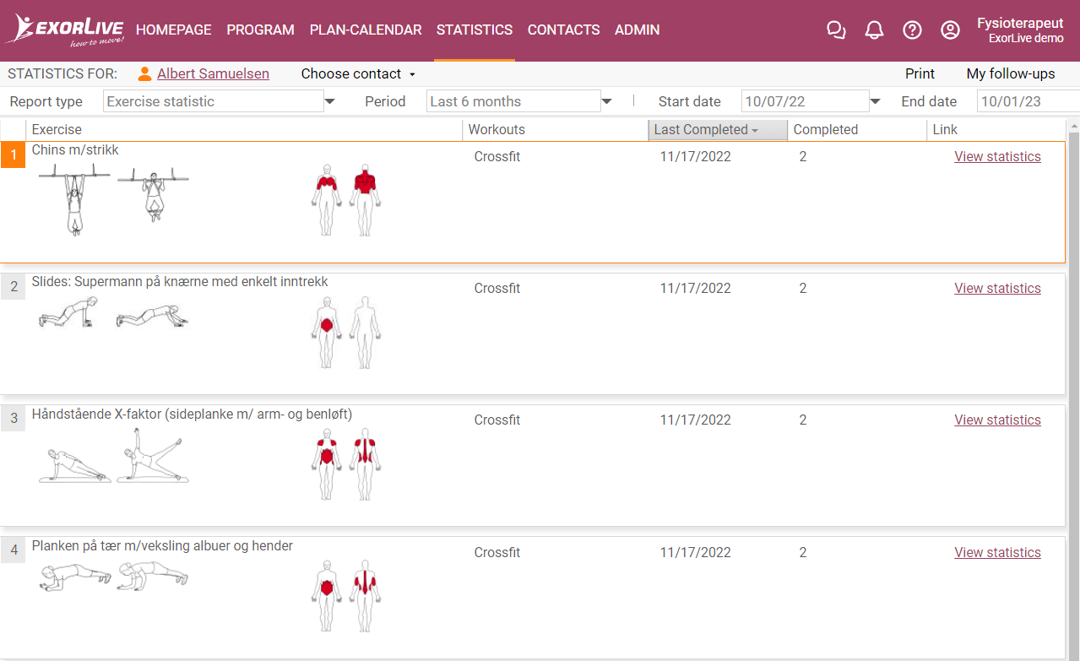Open the chat messages icon
Image resolution: width=1080 pixels, height=661 pixels.
836,30
